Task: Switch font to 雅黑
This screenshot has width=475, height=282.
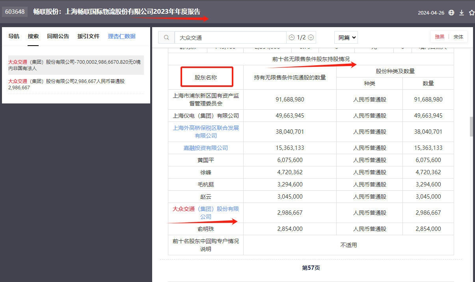Action: 440,37
